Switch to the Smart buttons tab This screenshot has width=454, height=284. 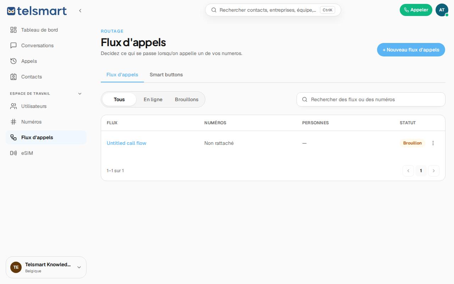[x=166, y=75]
